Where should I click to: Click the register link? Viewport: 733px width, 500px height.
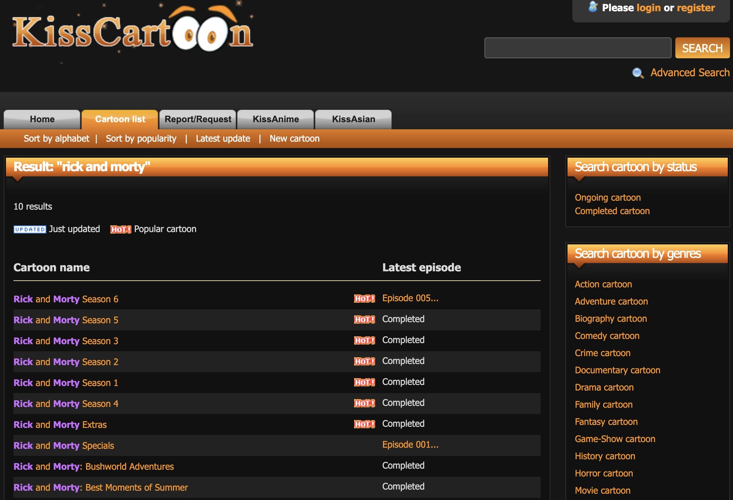tap(696, 8)
